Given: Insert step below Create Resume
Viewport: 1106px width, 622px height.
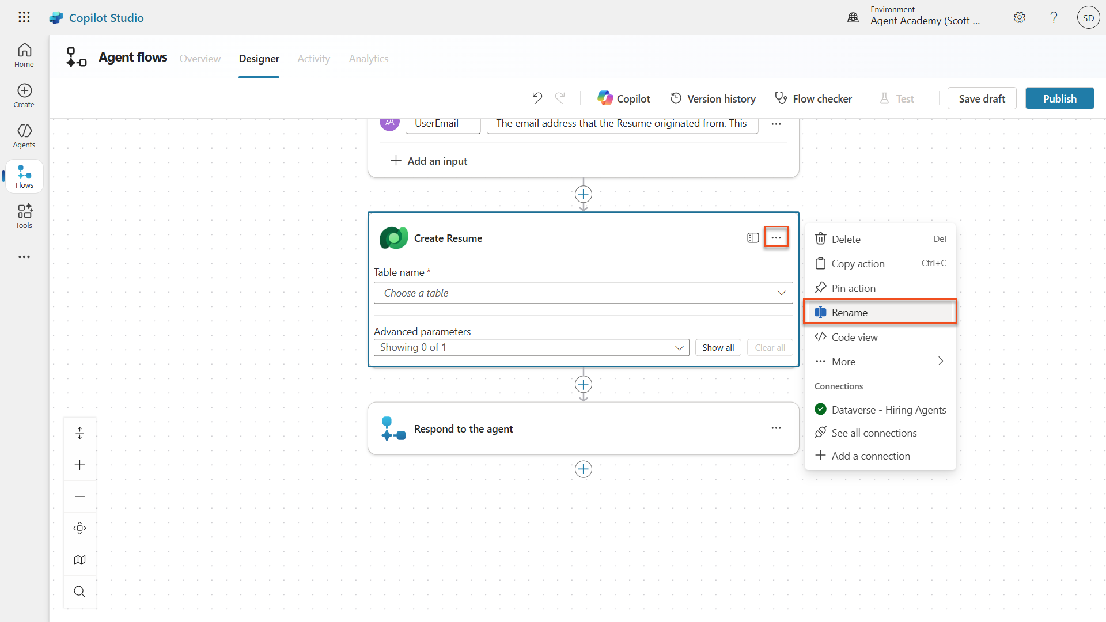Looking at the screenshot, I should 583,384.
